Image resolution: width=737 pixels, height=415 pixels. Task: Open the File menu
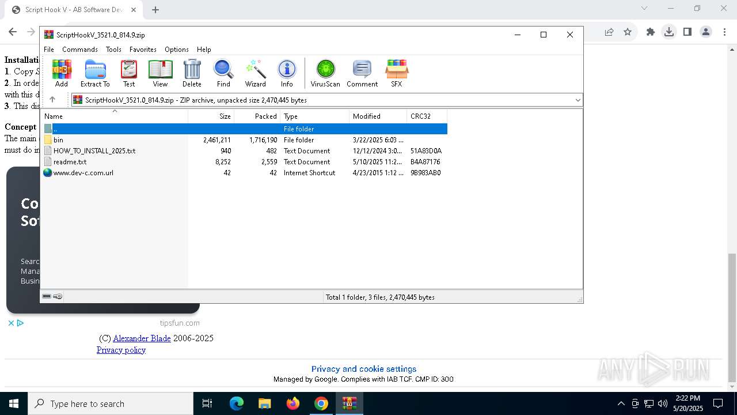point(49,50)
